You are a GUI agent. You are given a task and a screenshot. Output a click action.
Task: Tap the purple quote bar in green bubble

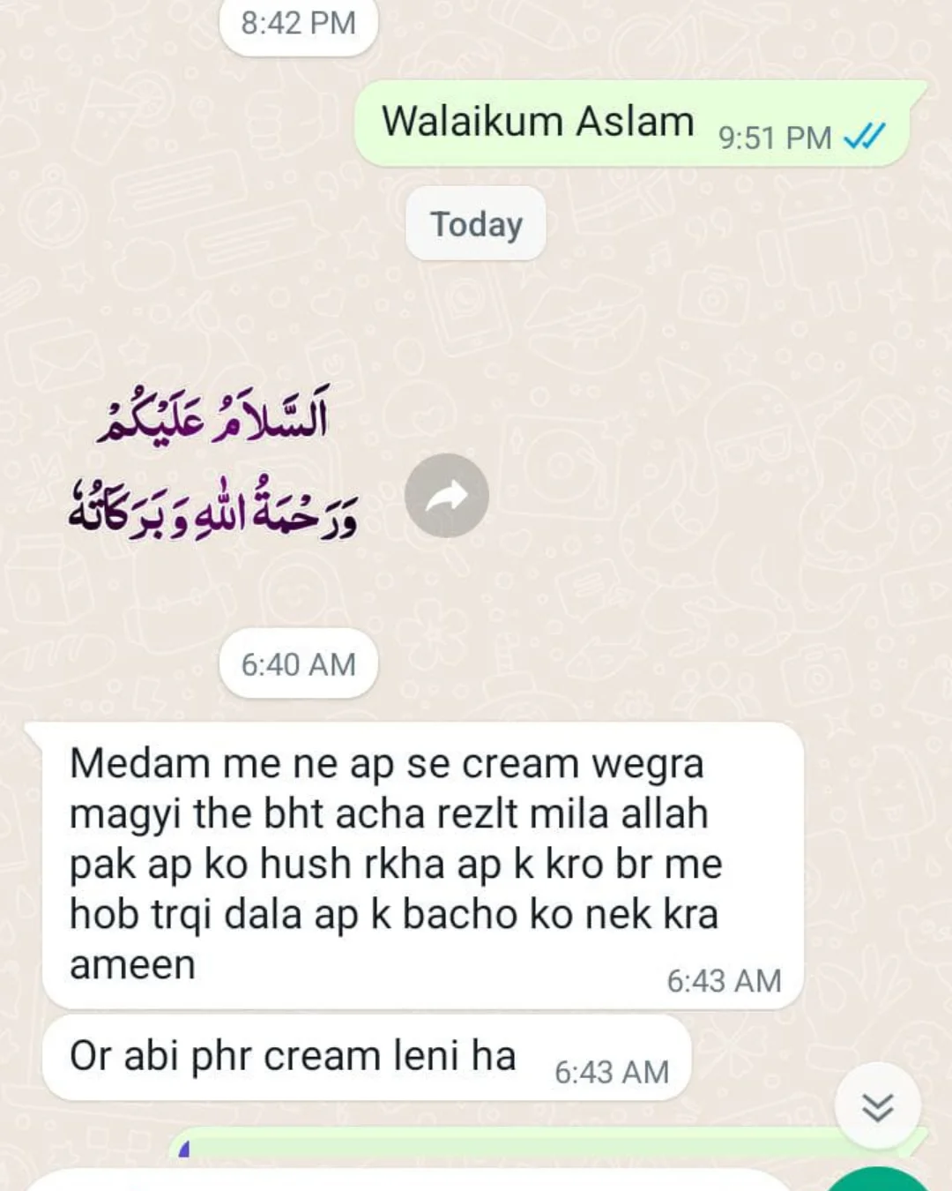click(x=184, y=1149)
